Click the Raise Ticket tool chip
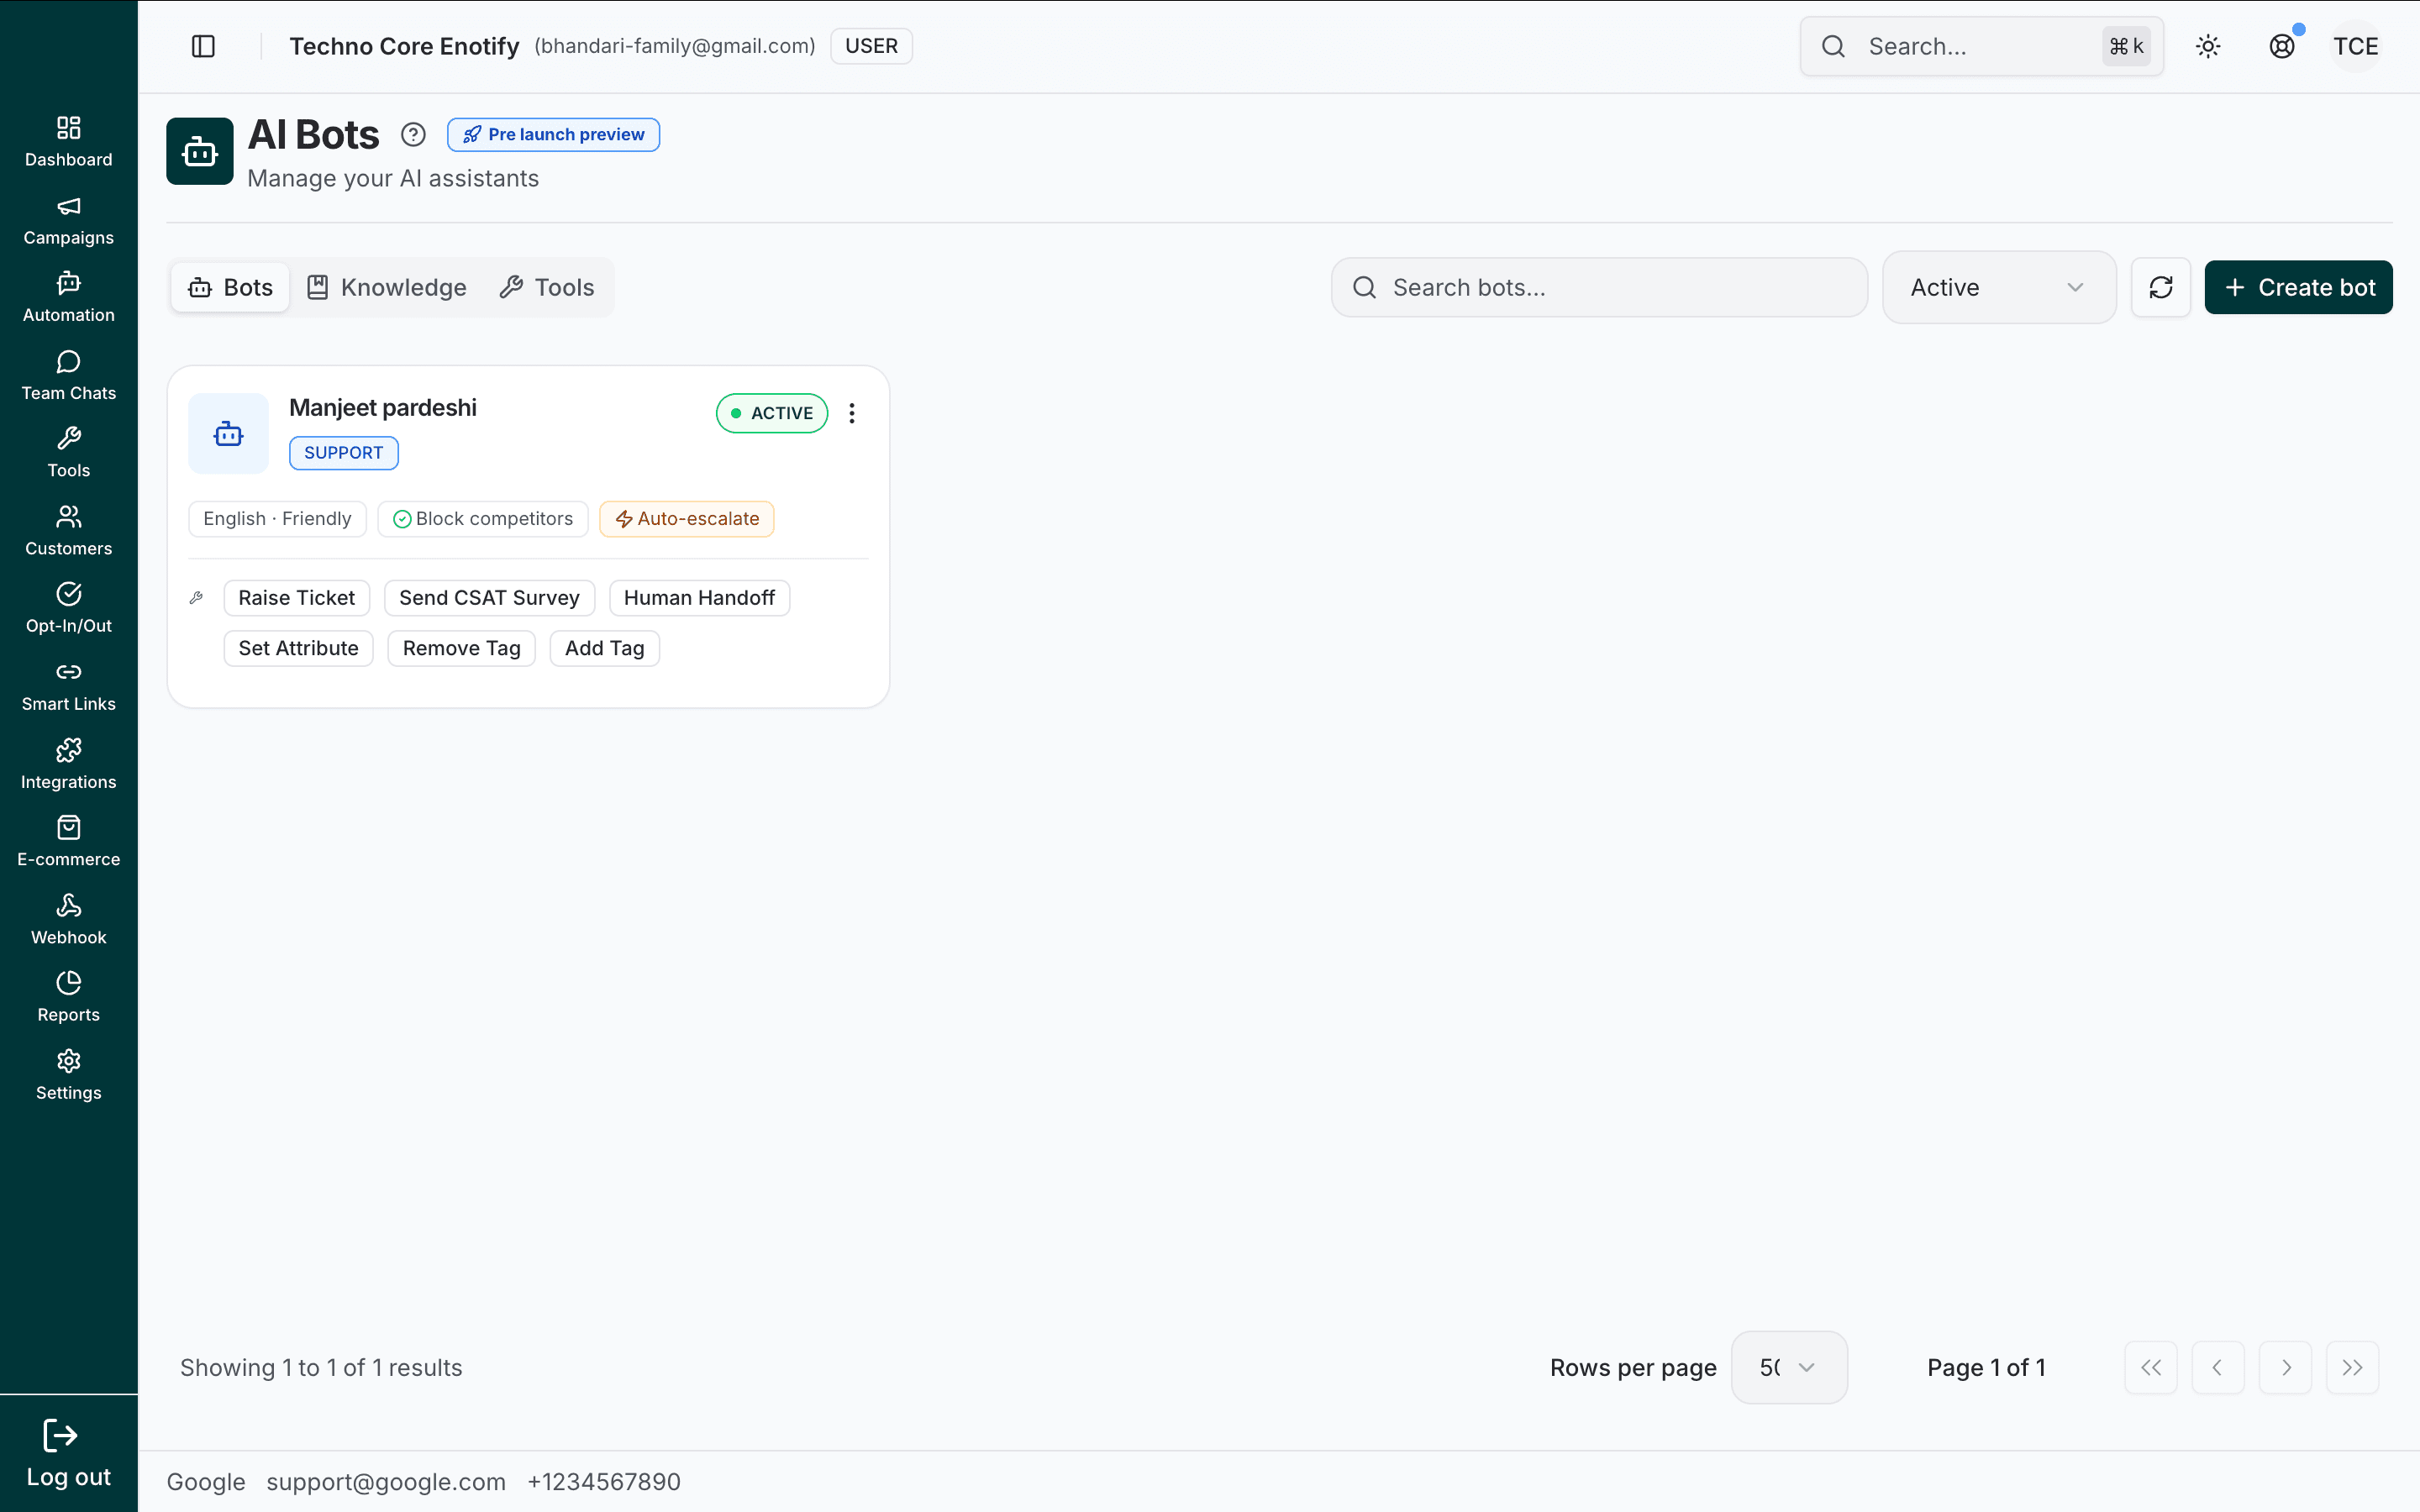Image resolution: width=2420 pixels, height=1512 pixels. [x=297, y=597]
